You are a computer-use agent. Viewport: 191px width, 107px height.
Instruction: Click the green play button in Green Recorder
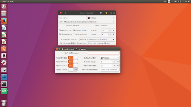pos(66,13)
